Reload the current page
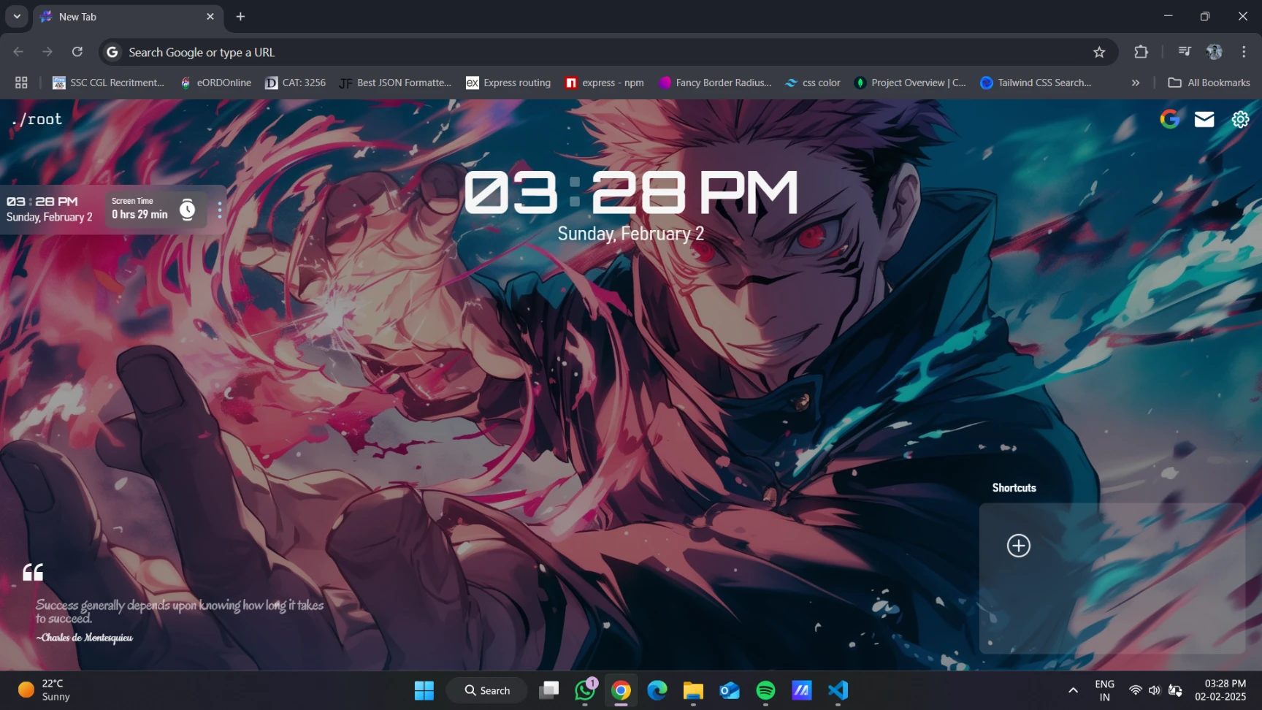This screenshot has width=1262, height=710. [77, 52]
